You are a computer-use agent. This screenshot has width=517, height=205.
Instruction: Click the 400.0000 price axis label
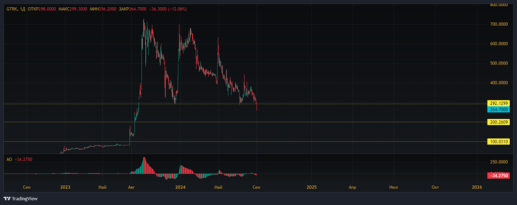click(499, 83)
